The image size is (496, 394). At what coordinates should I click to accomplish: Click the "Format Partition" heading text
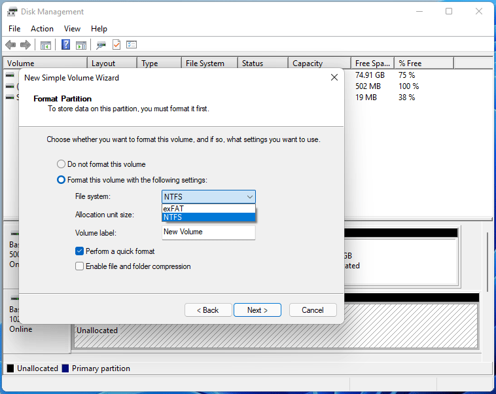point(63,99)
